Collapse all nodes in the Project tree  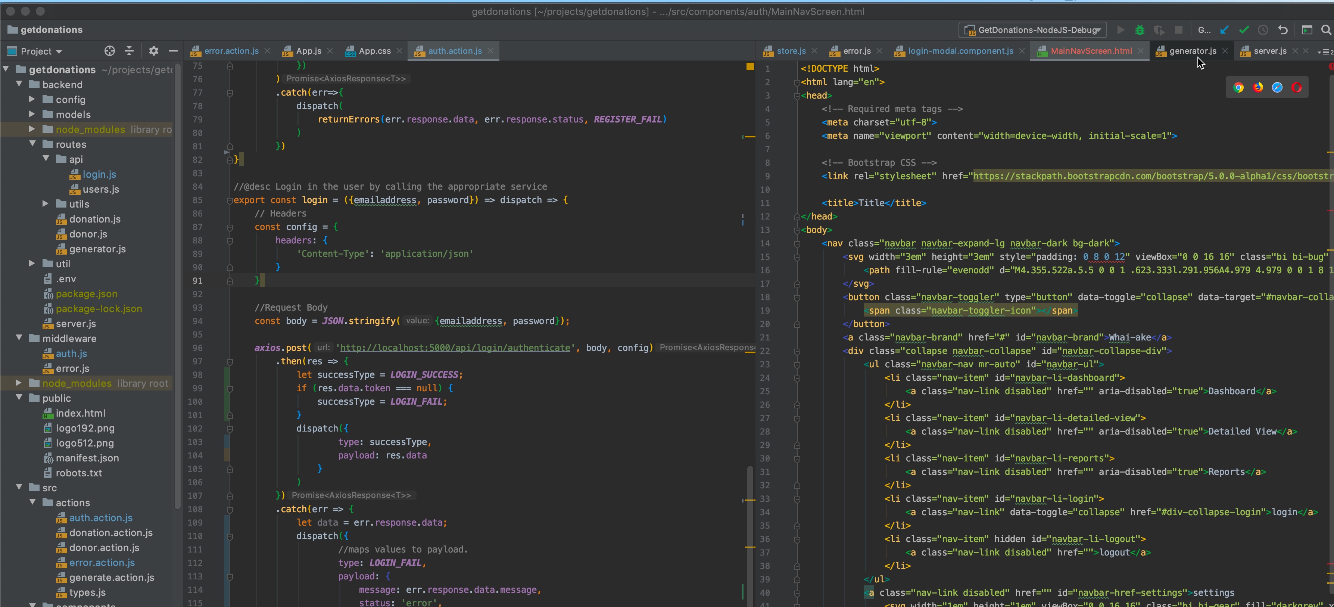click(x=129, y=51)
